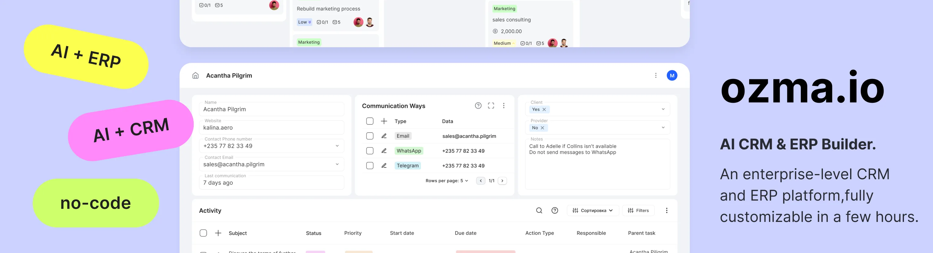Change the Low priority tag
This screenshot has width=933, height=253.
point(304,22)
